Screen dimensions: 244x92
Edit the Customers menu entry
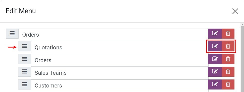pyautogui.click(x=215, y=84)
